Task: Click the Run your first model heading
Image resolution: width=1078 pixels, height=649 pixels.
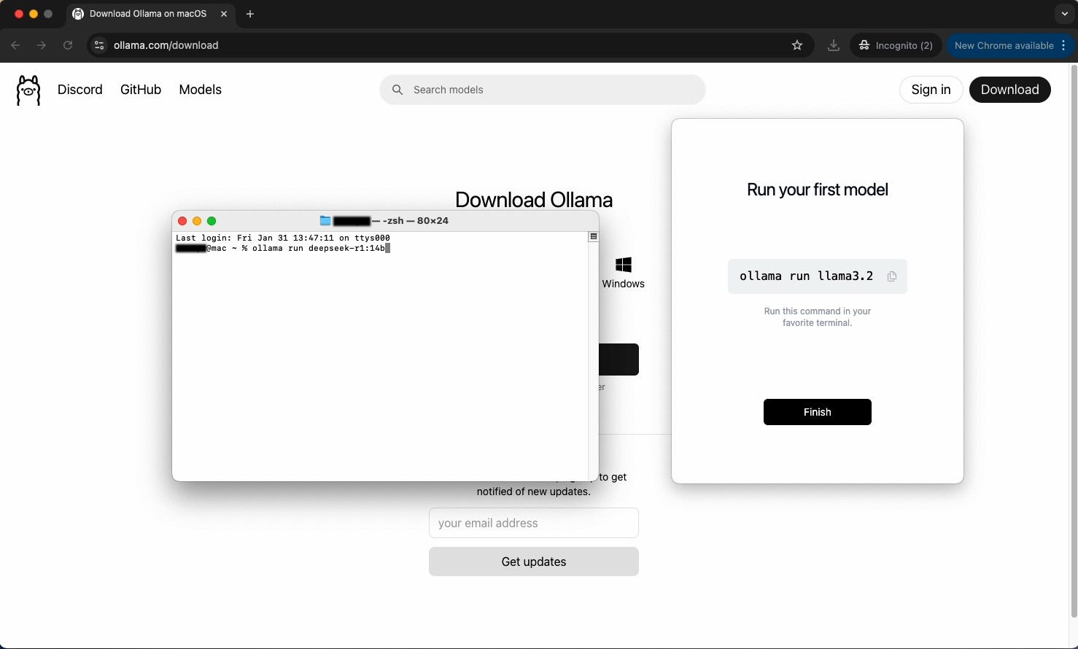Action: [x=817, y=190]
